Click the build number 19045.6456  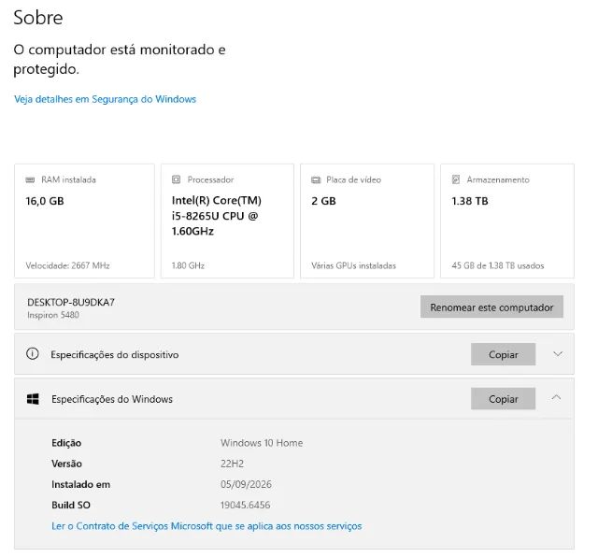[245, 505]
